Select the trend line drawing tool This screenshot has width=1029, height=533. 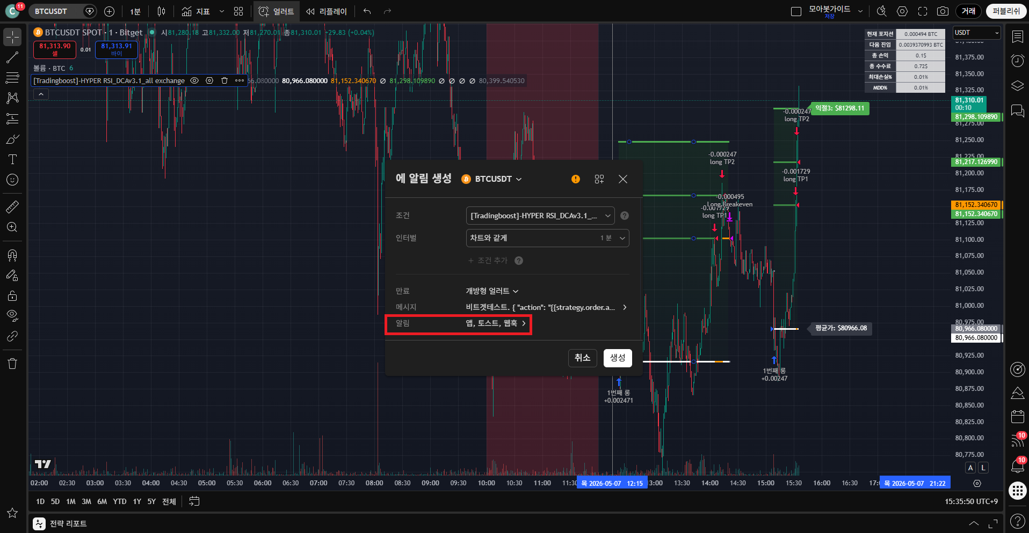click(12, 58)
